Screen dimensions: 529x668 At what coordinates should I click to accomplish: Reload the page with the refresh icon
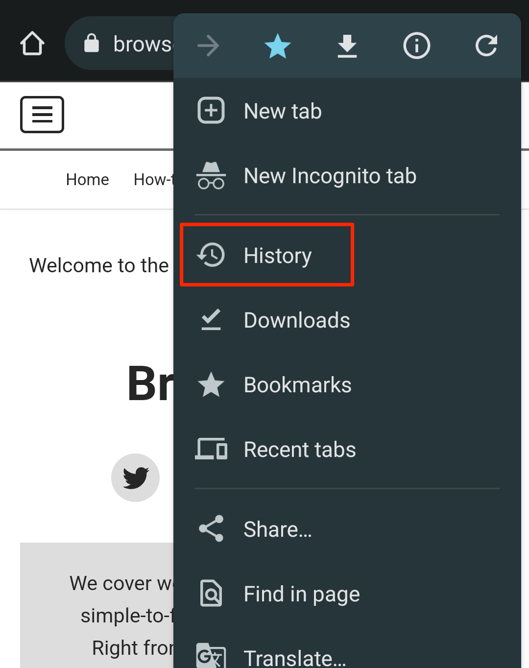[486, 46]
